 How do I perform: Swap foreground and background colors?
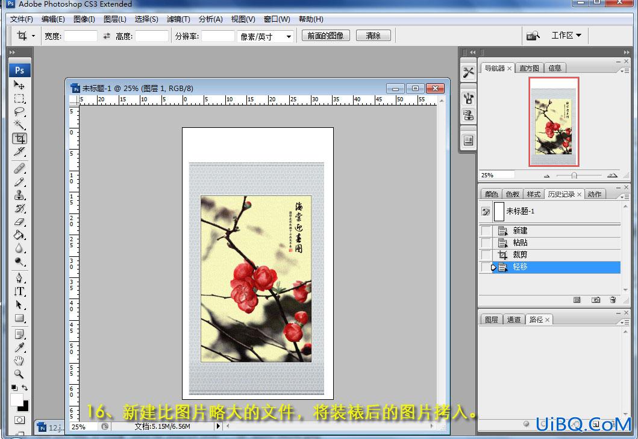tap(25, 387)
